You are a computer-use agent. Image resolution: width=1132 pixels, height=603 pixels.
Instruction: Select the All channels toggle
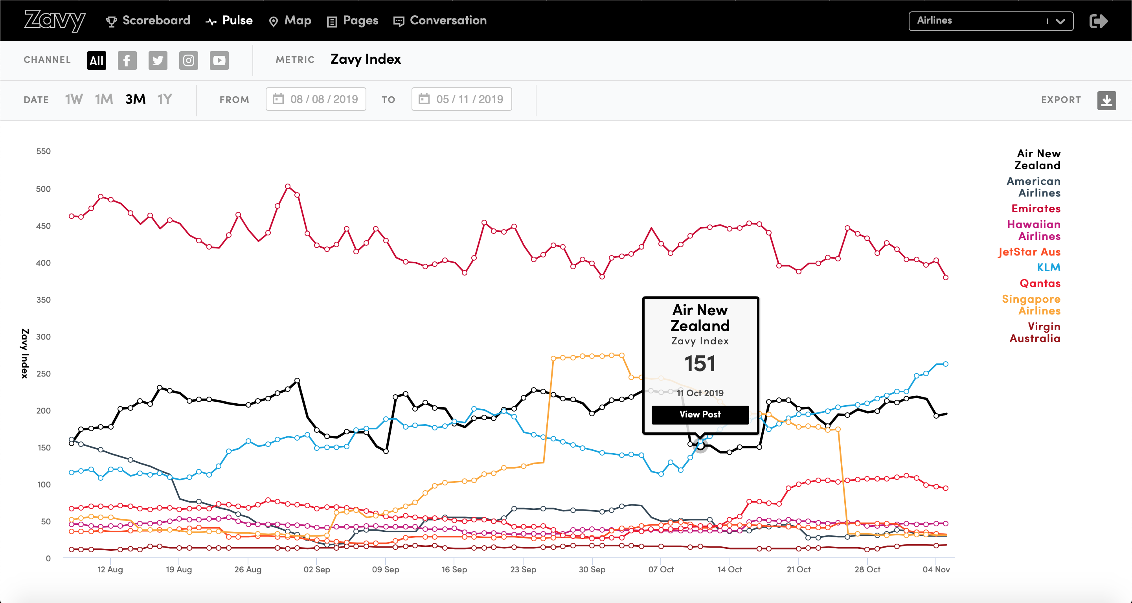coord(97,60)
